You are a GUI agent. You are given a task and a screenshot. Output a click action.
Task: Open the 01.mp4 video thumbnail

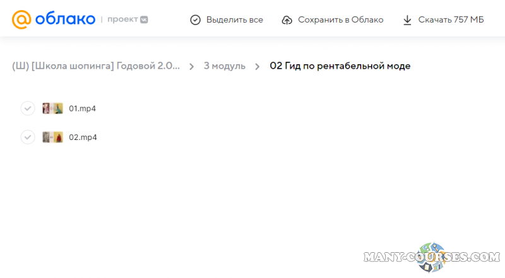[52, 108]
